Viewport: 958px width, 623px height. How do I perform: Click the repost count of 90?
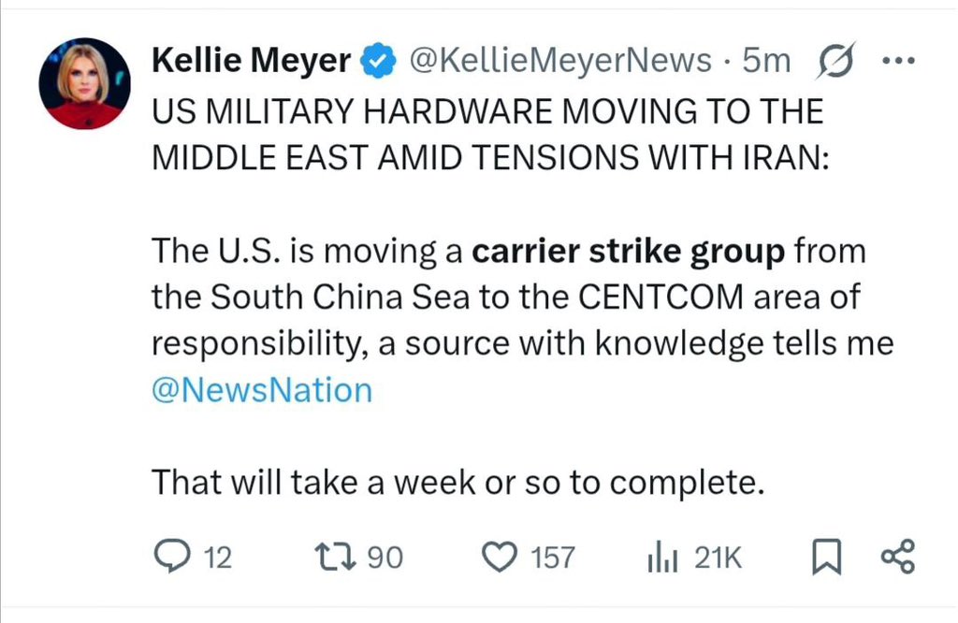click(x=385, y=558)
